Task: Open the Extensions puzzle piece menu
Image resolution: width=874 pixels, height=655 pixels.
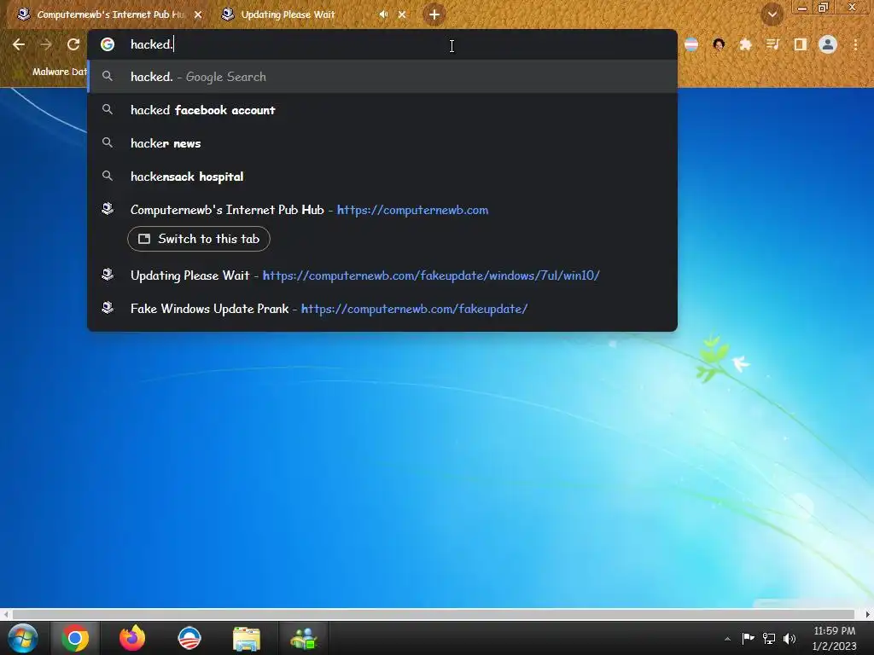Action: point(745,44)
